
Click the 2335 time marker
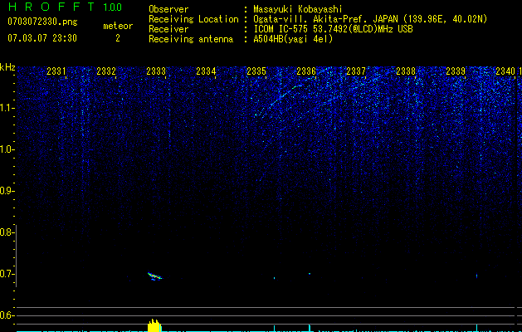(x=256, y=71)
